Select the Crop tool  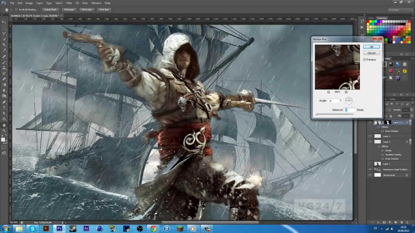4,43
